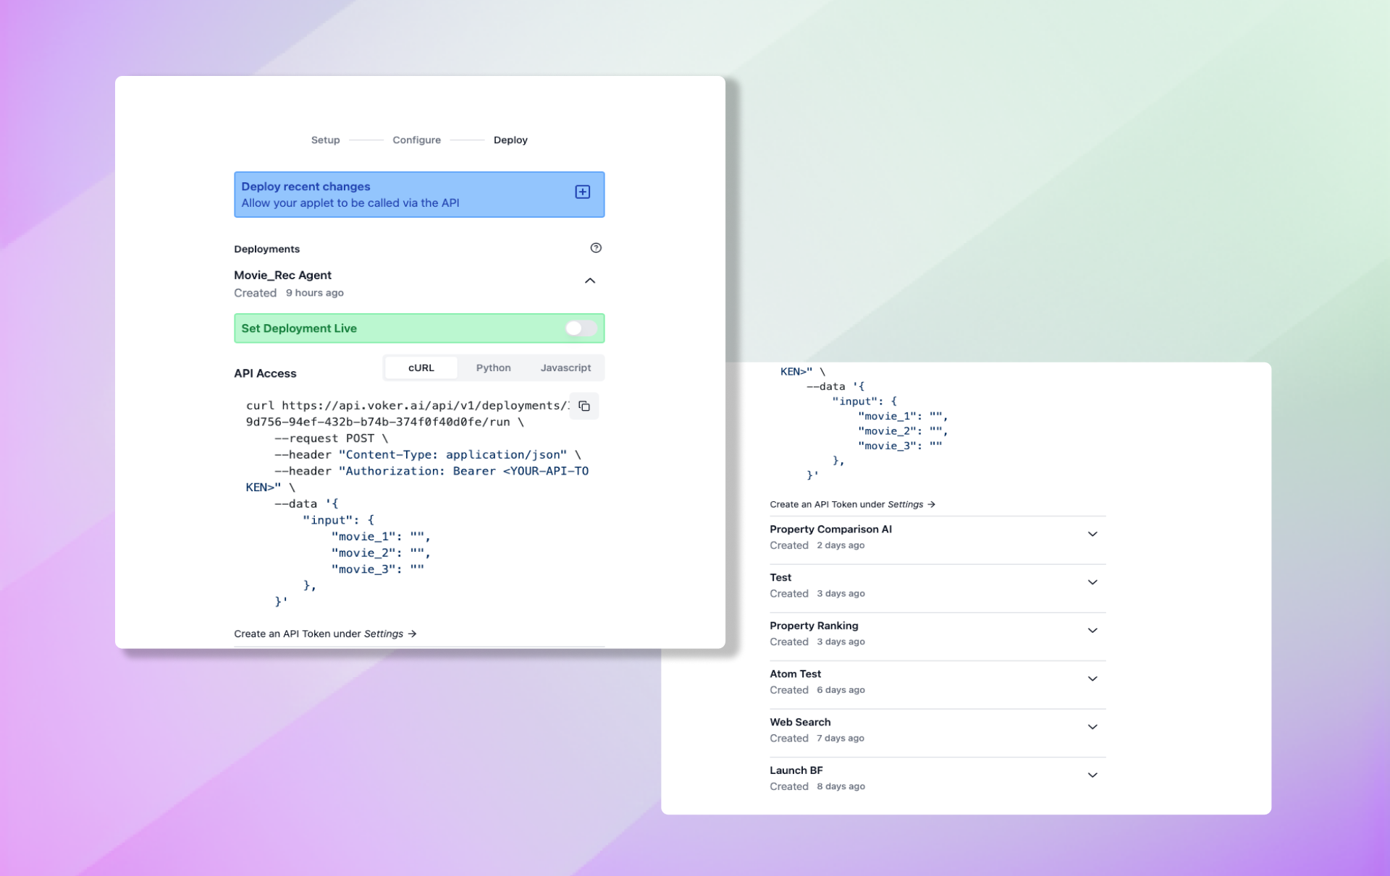Click the Property Comparison AI title

[830, 530]
